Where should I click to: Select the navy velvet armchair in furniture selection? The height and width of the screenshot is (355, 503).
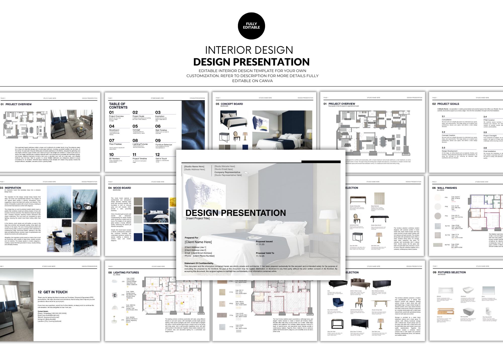pos(338,303)
